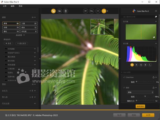
Task: Open the 原始 dropdown in the grain section
Action: pos(140,92)
